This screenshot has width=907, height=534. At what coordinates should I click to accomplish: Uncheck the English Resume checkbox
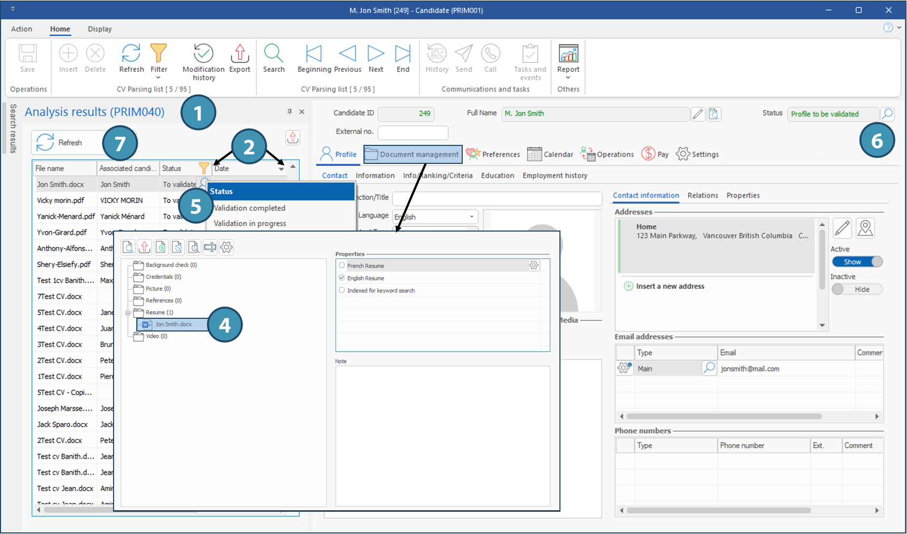pos(342,278)
